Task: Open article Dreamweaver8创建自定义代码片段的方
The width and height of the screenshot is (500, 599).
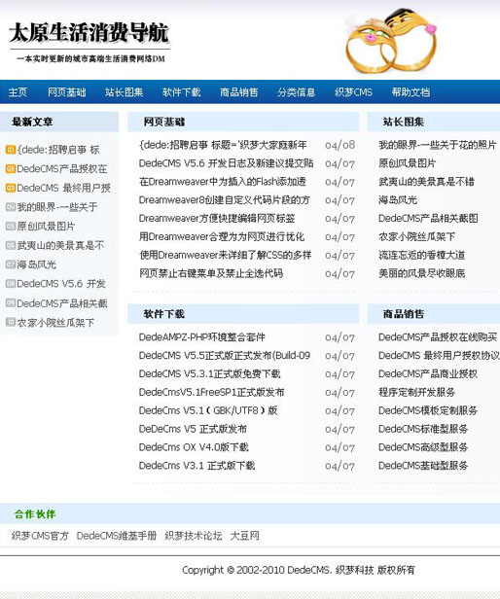Action: (x=225, y=200)
